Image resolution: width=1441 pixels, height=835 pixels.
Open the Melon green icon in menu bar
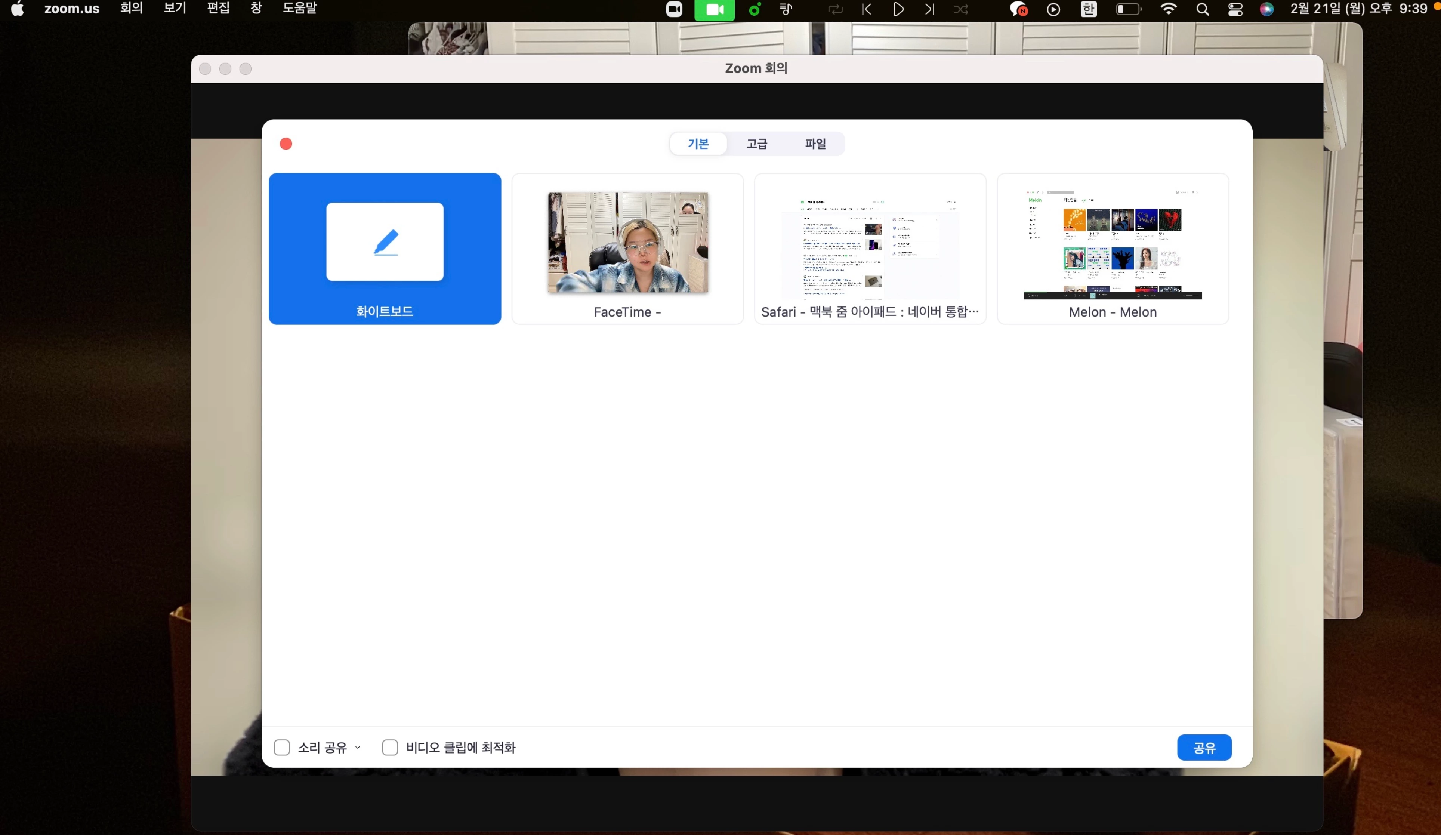point(754,9)
